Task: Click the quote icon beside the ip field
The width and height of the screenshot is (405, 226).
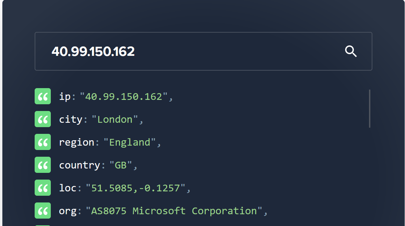Action: point(42,96)
